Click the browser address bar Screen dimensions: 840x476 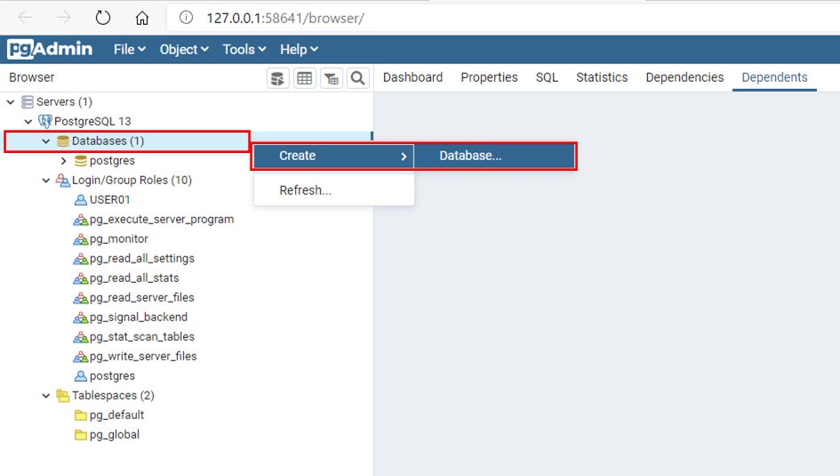(x=498, y=18)
